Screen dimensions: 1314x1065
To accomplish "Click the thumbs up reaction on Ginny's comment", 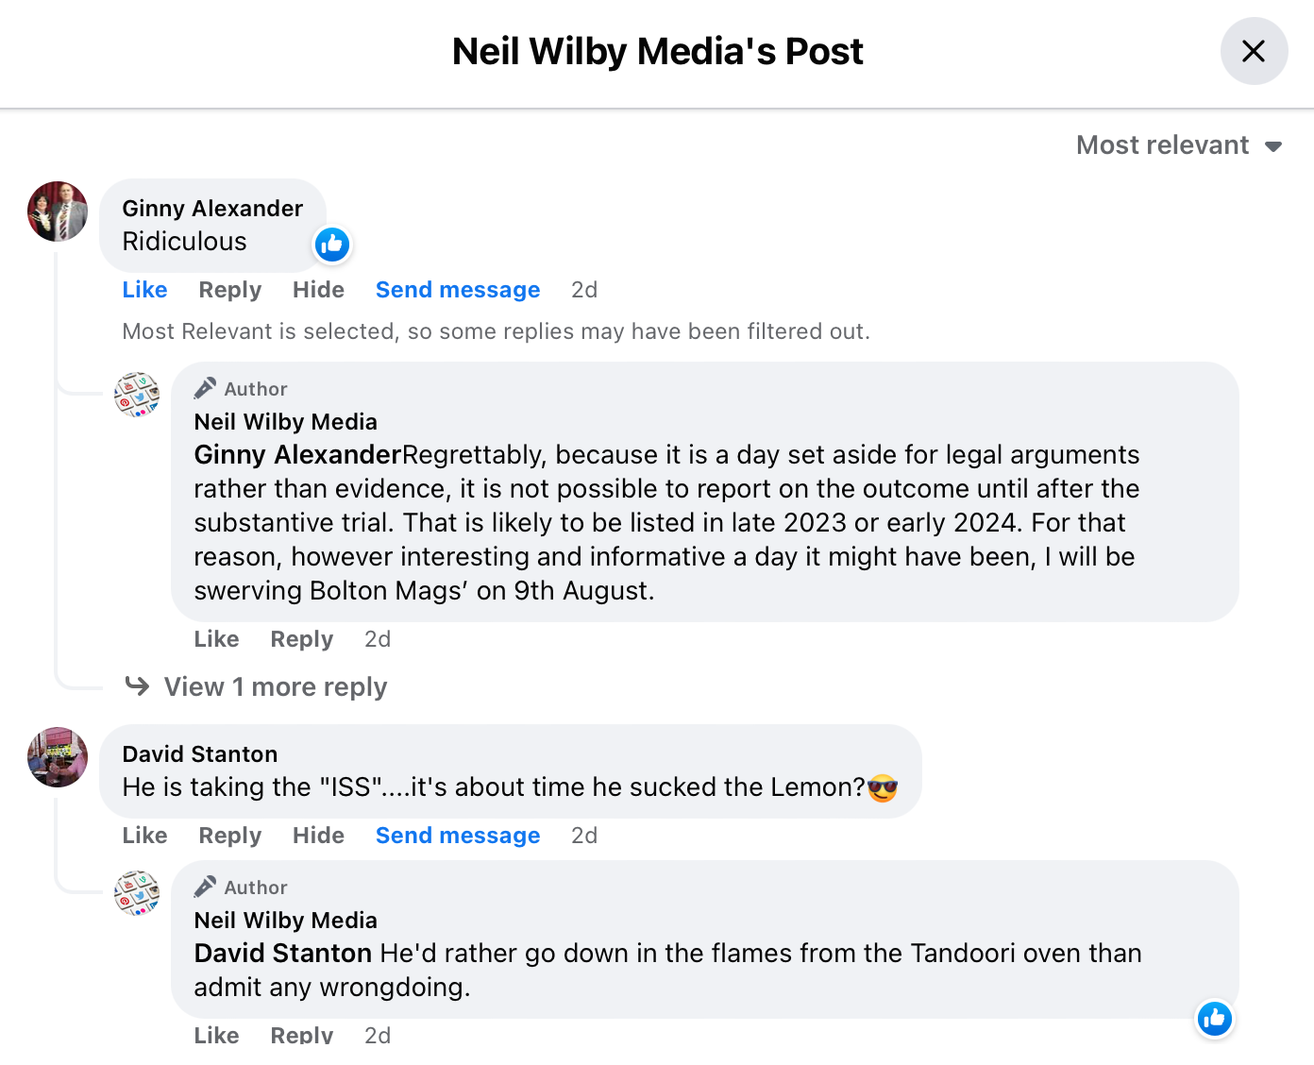I will (331, 245).
